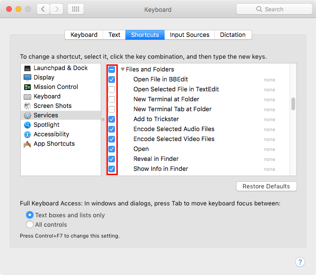Click the Launchpad & Dock icon
This screenshot has height=275, width=316.
27,68
